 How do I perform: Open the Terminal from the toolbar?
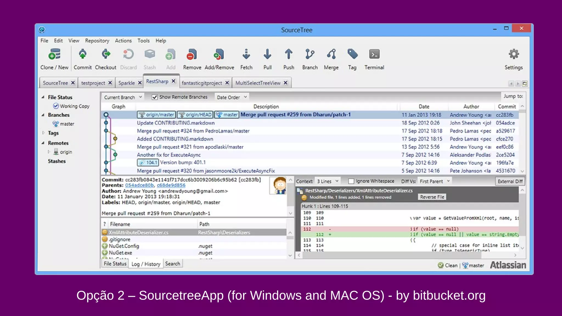[x=374, y=54]
